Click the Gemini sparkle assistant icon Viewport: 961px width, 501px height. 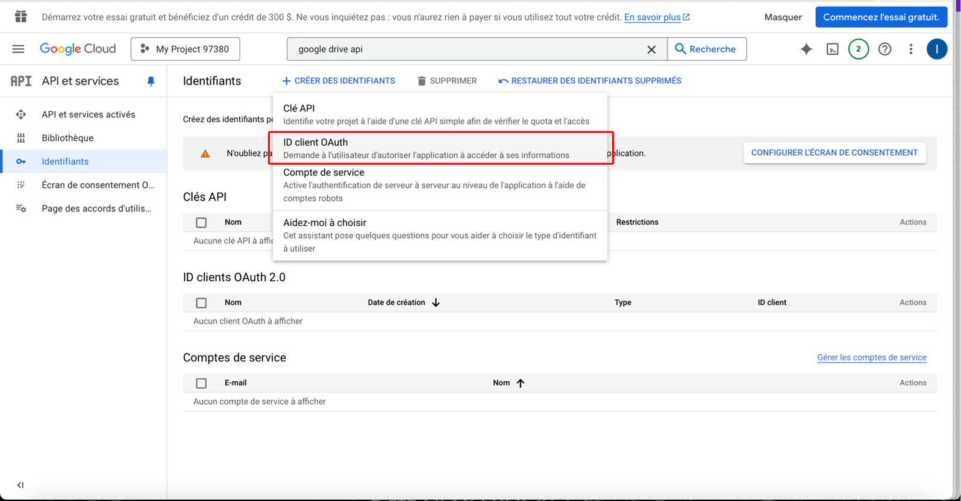click(806, 49)
